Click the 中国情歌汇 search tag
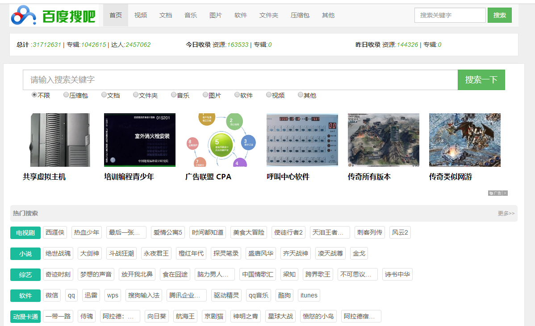535x326 pixels. coord(258,274)
